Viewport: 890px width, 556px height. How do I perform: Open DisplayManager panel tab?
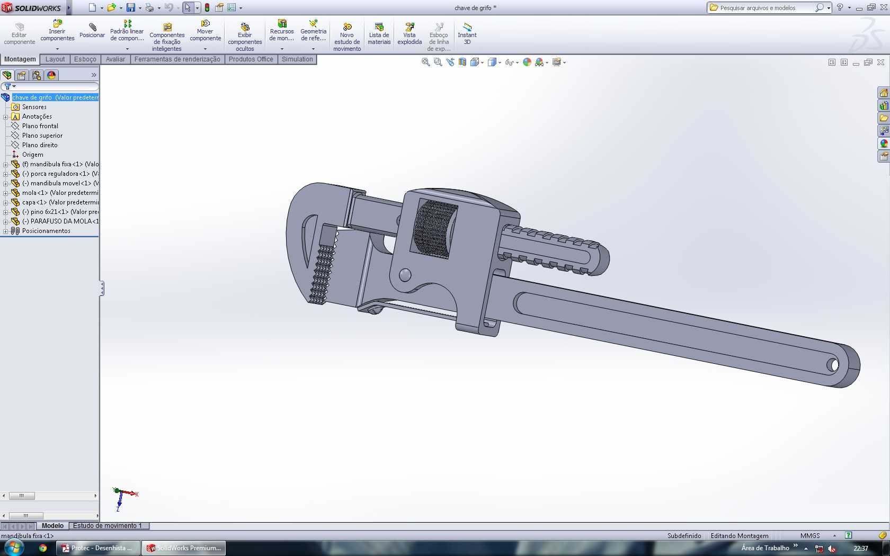coord(51,75)
